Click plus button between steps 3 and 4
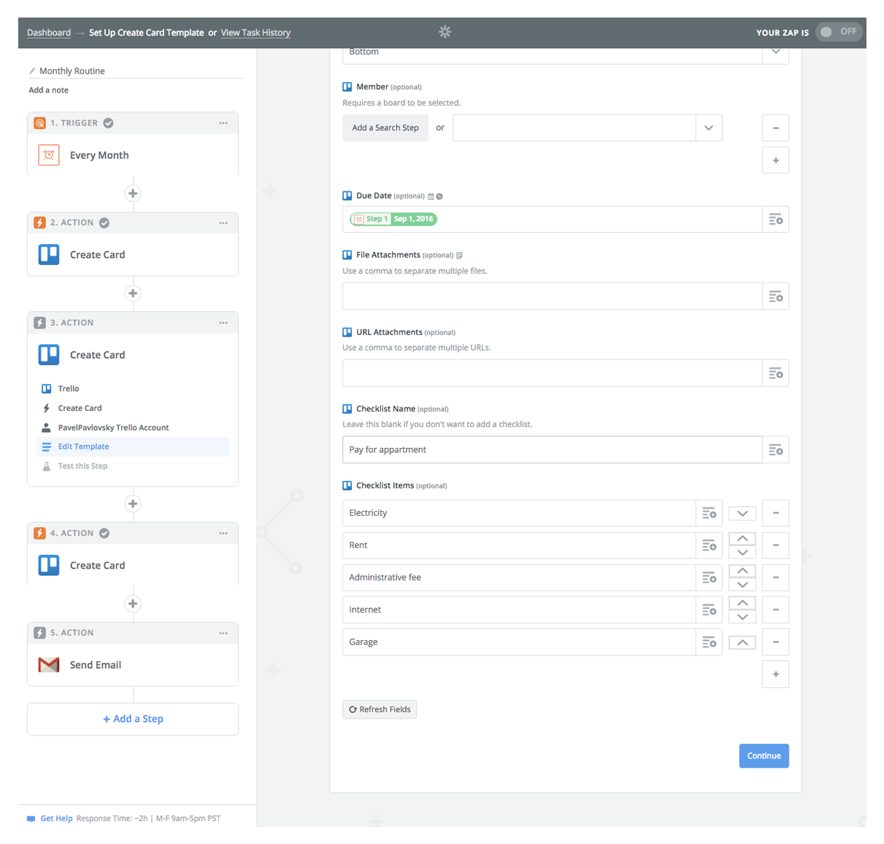Screen dimensions: 884x844 point(133,504)
